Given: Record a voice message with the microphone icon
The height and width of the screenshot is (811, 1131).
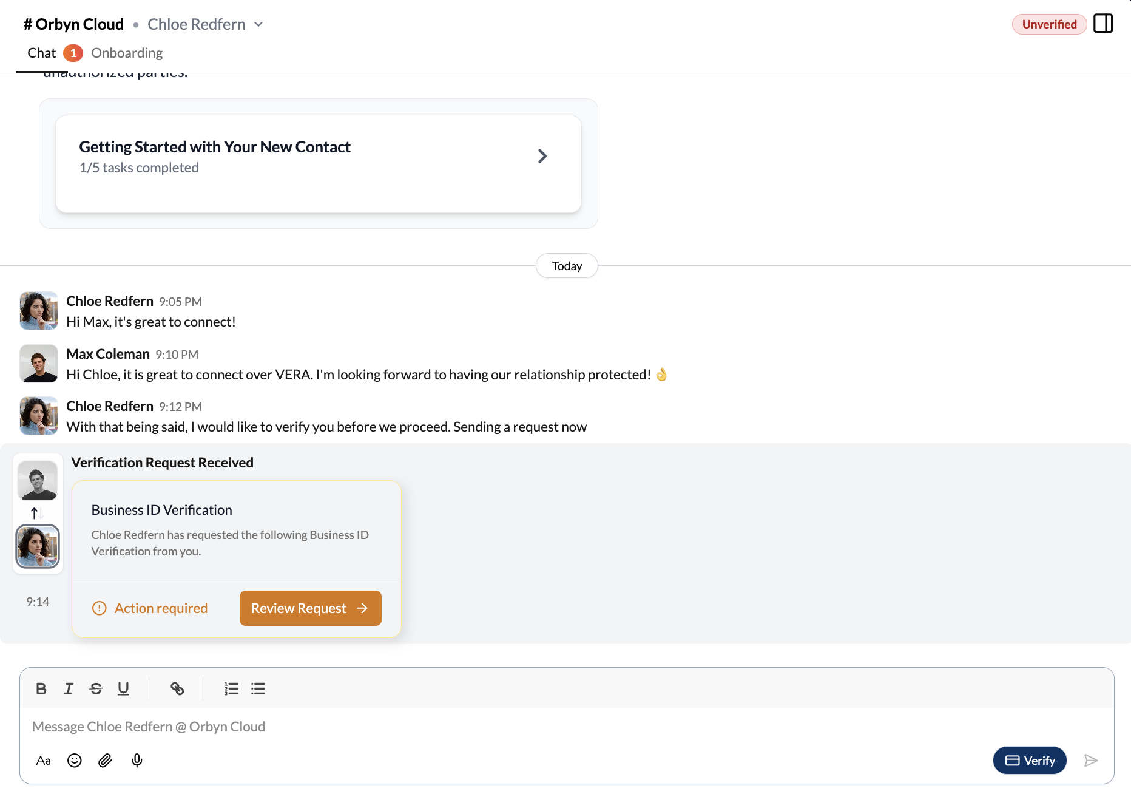Looking at the screenshot, I should tap(137, 760).
